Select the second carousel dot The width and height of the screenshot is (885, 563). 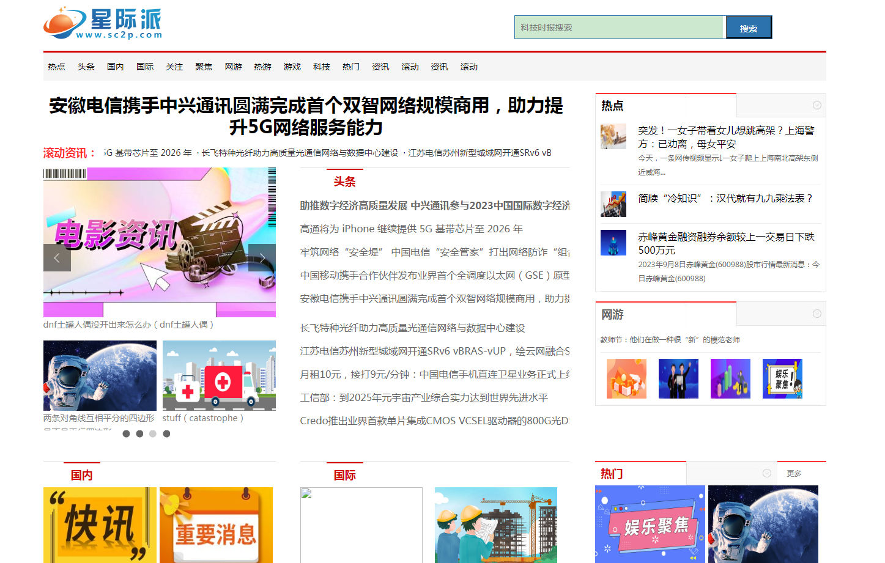(x=139, y=433)
